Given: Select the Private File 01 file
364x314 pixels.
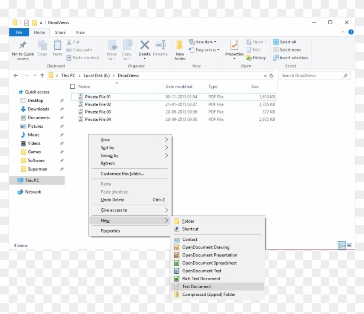Looking at the screenshot, I should pos(174,97).
